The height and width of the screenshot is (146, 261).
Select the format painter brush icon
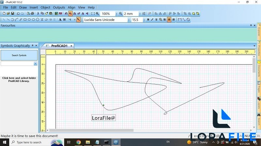[46, 13]
